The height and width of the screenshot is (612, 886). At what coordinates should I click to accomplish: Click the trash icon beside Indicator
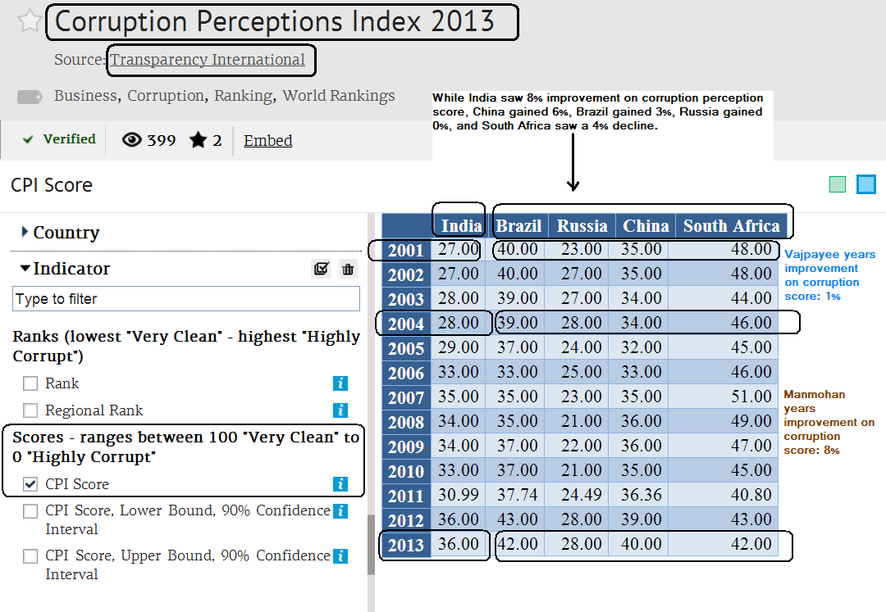coord(348,269)
